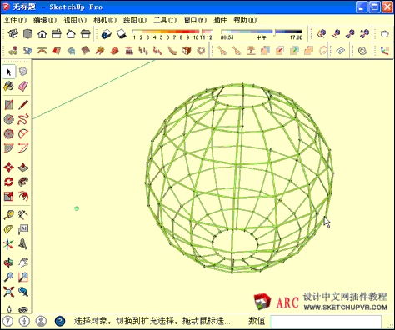Viewport: 395px width, 330px height.
Task: Choose the pink Eraser tool
Action: coord(23,87)
